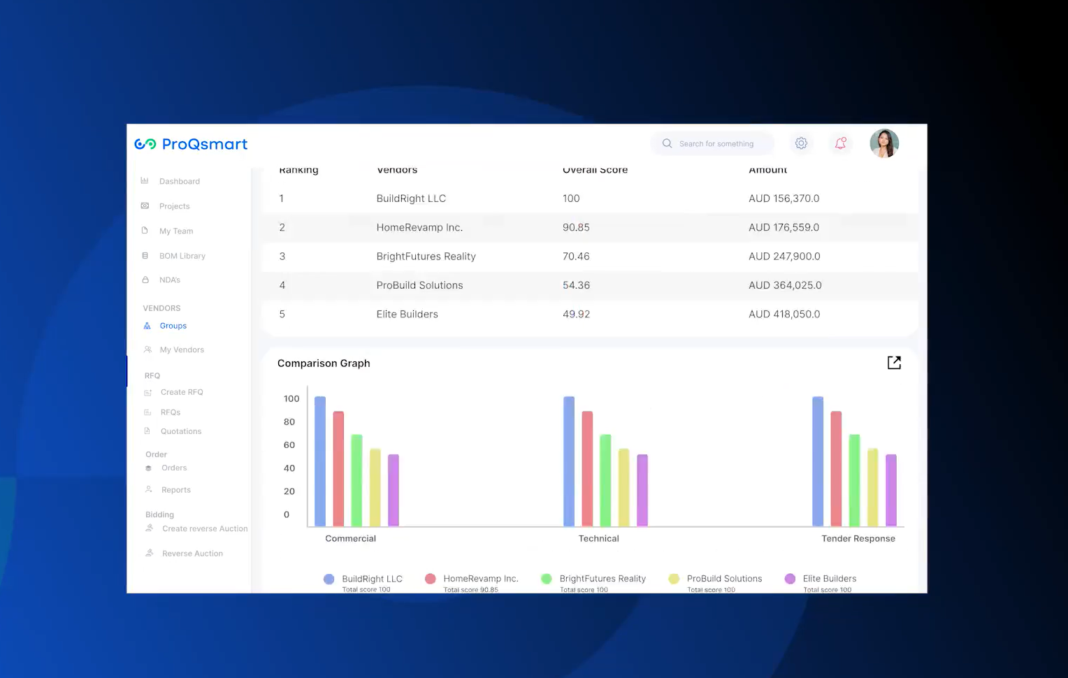Click the Commercial chart category label

(350, 538)
